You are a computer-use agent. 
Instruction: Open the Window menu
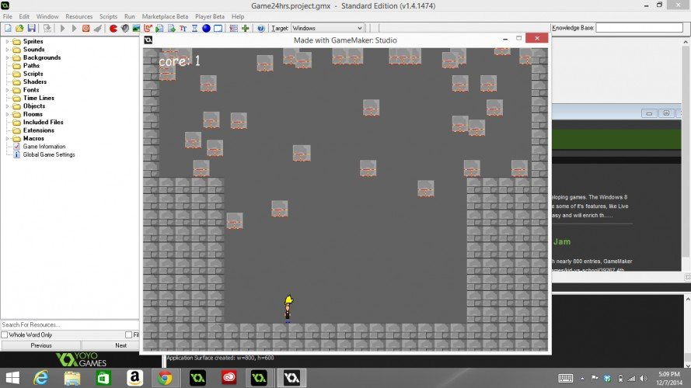coord(47,16)
